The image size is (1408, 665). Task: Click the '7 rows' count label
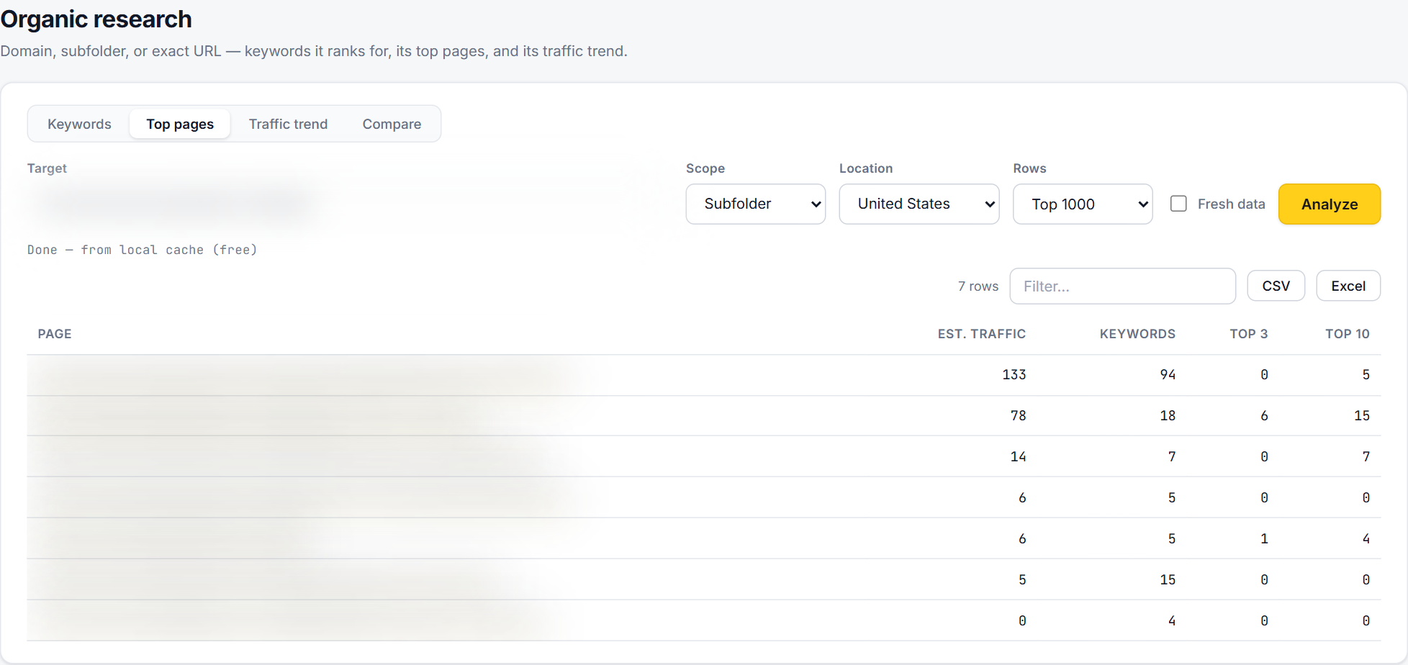click(978, 286)
